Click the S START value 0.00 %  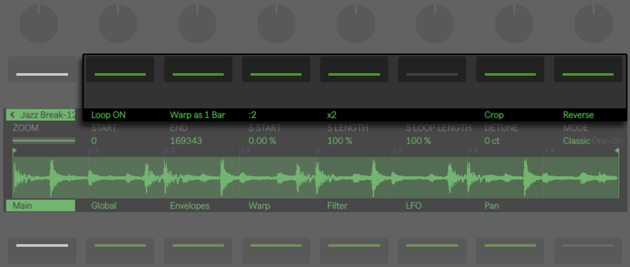point(262,141)
